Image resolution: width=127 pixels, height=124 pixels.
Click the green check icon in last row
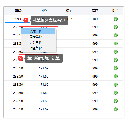point(115,109)
